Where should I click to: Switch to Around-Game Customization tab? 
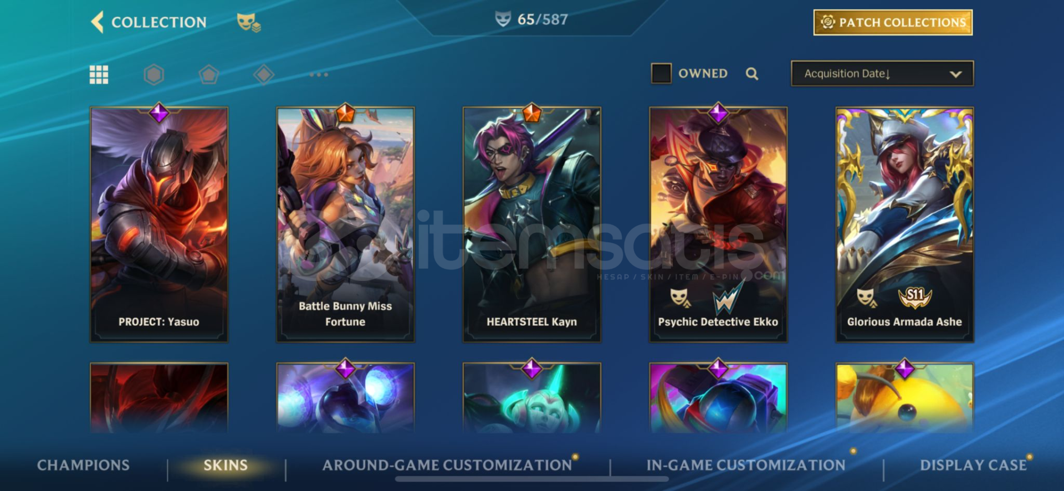[x=447, y=465]
